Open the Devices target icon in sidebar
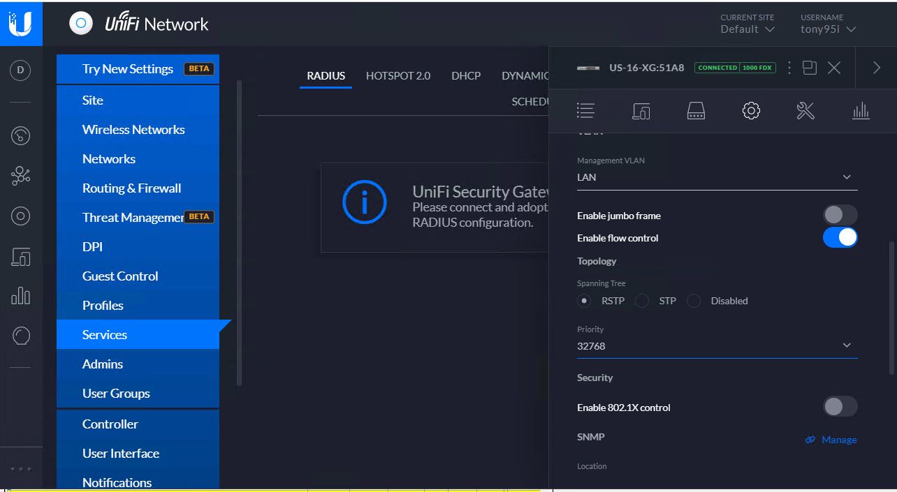The image size is (897, 492). [x=20, y=216]
